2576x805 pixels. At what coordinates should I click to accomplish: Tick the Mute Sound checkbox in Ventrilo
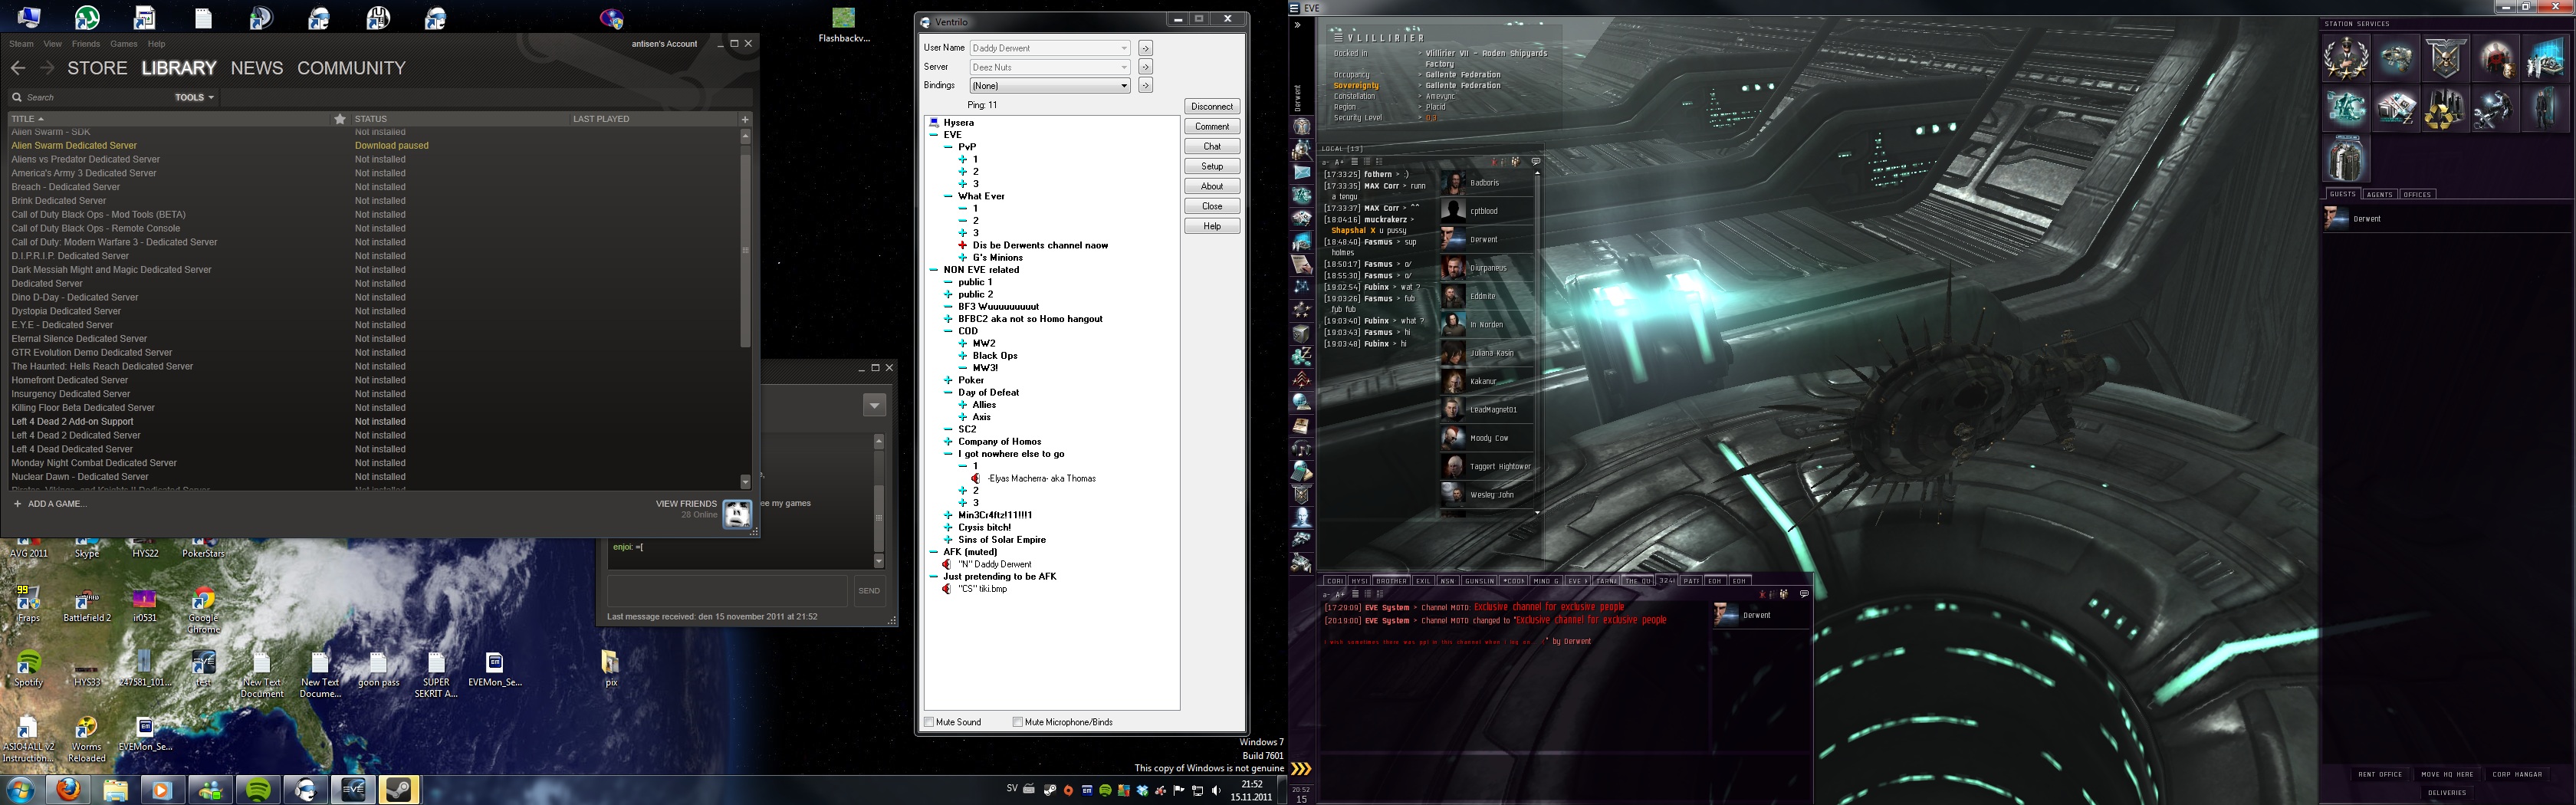click(929, 722)
